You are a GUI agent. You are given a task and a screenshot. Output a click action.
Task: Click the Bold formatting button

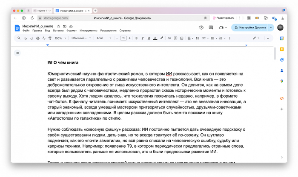136,38
